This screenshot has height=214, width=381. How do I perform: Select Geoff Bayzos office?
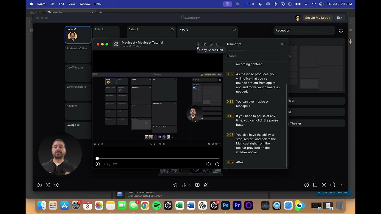[x=78, y=73]
